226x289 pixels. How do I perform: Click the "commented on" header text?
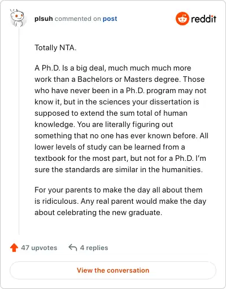[78, 19]
